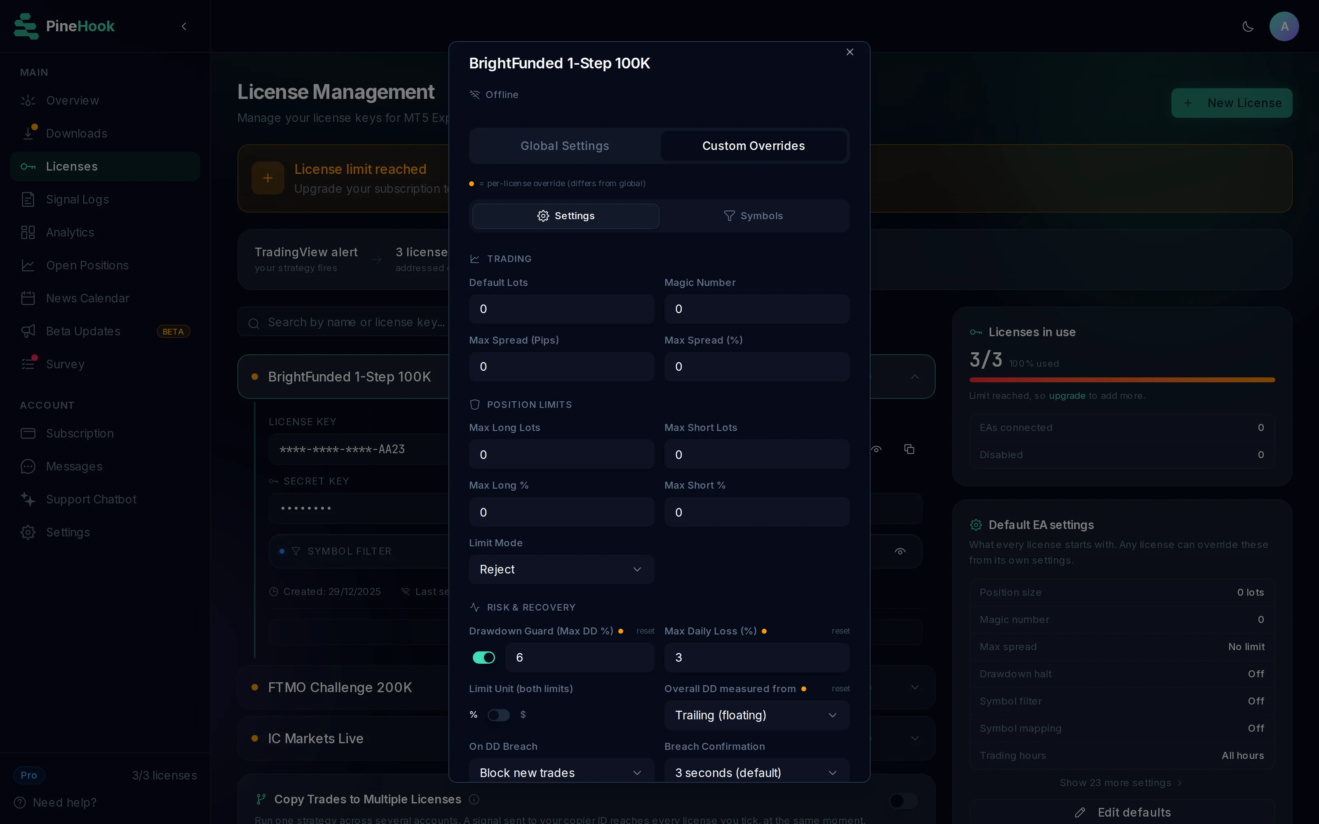Open Overall DD measured from dropdown
Image resolution: width=1319 pixels, height=824 pixels.
pos(756,715)
